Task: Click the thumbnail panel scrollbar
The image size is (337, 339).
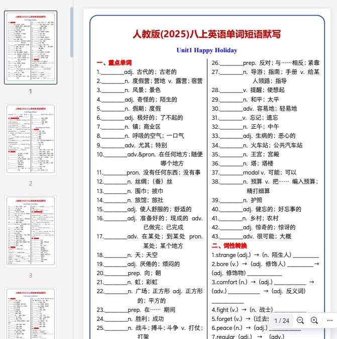Action: 72,32
